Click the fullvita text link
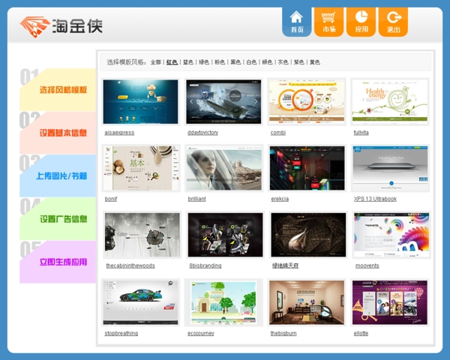 coord(361,133)
